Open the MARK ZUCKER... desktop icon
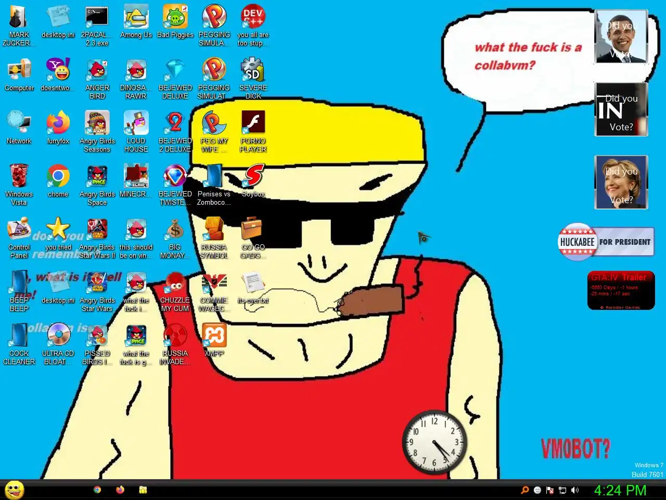The width and height of the screenshot is (666, 500). pyautogui.click(x=19, y=26)
